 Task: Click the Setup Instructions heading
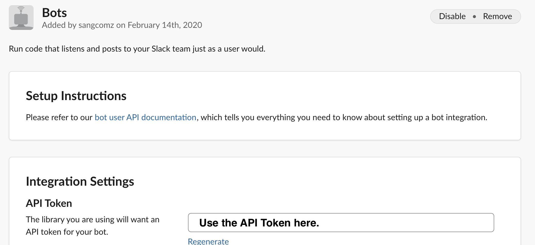click(x=76, y=96)
